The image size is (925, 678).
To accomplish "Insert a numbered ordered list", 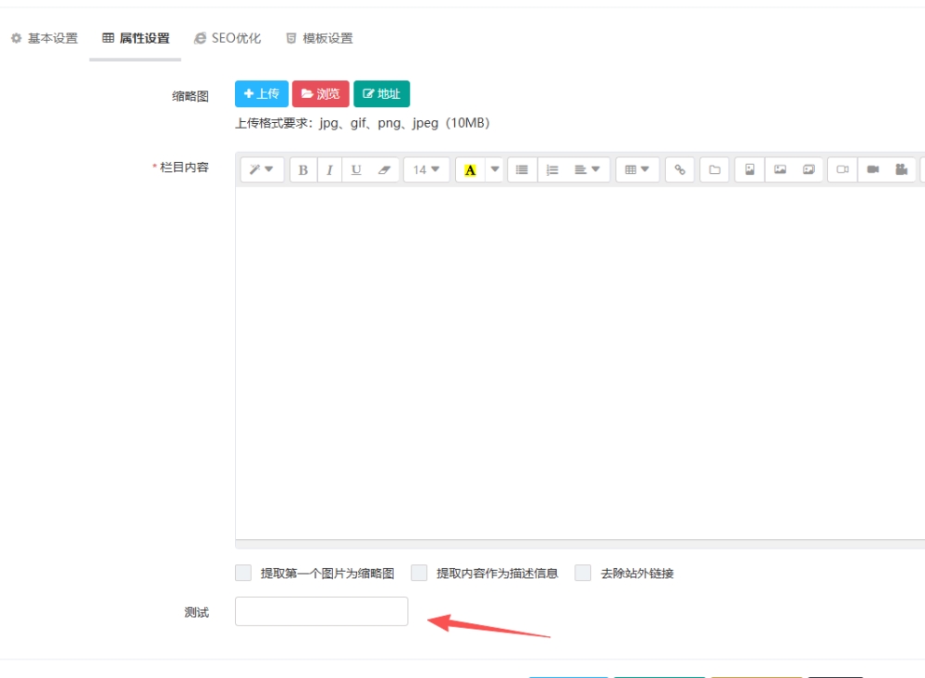I will 552,170.
